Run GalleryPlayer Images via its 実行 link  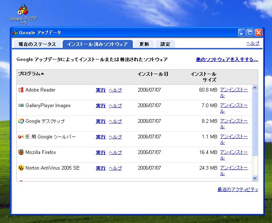point(101,106)
